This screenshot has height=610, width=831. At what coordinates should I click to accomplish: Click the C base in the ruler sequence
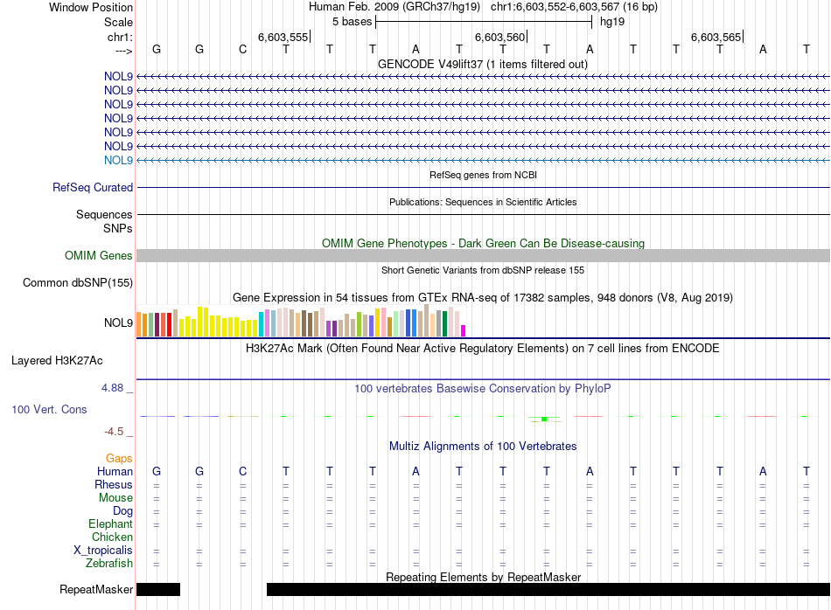242,50
